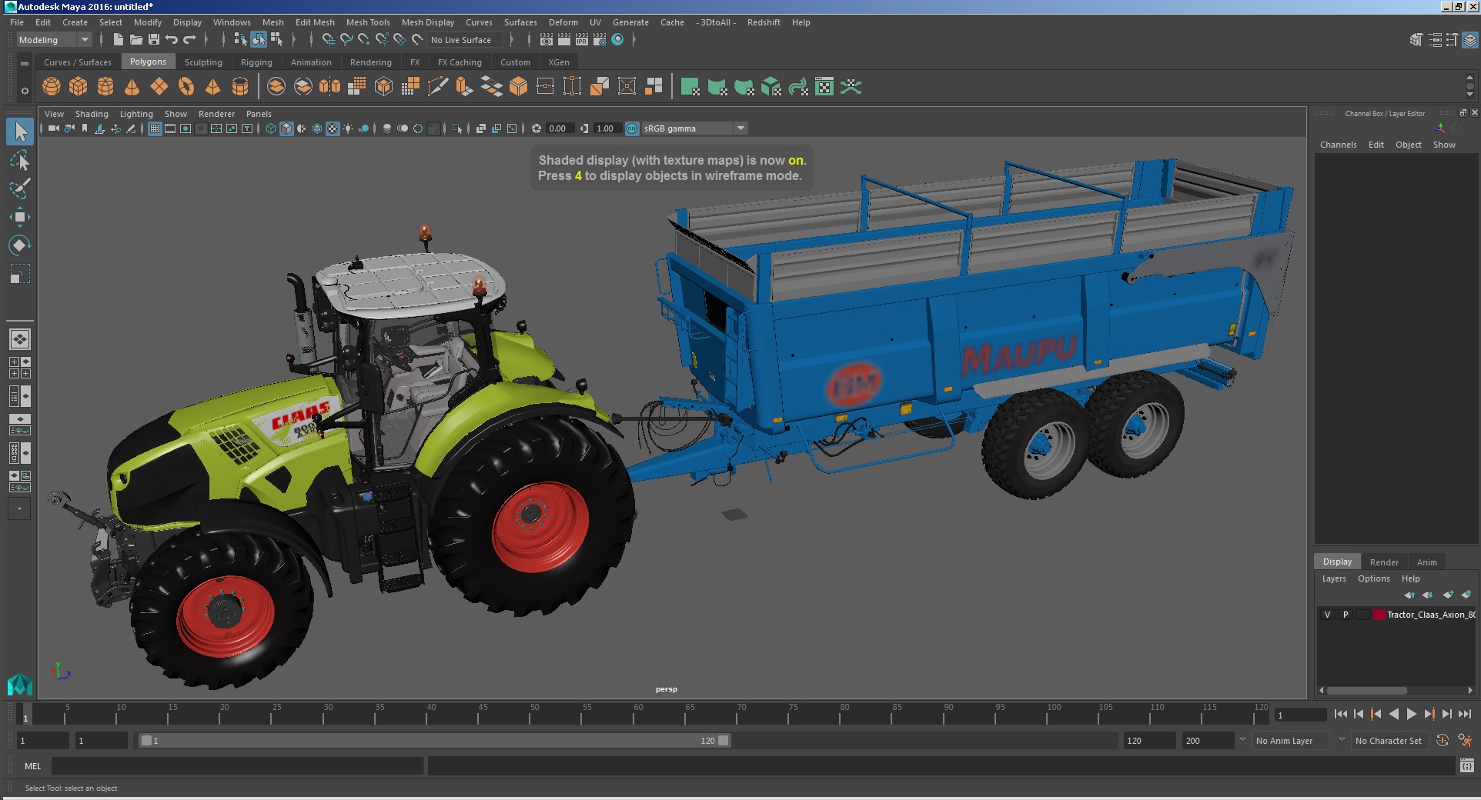Toggle textured display in viewport toolbar

tap(333, 128)
